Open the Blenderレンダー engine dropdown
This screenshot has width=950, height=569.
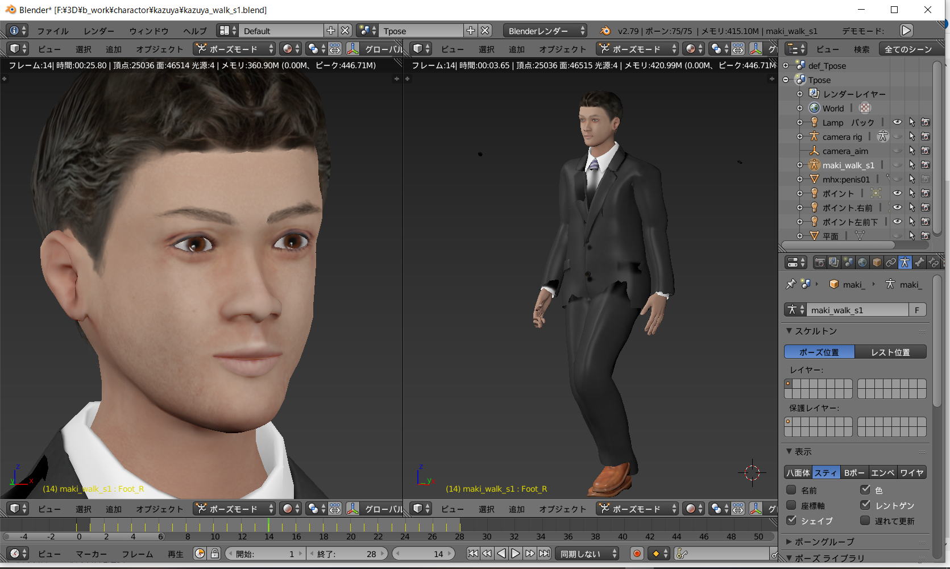pyautogui.click(x=545, y=31)
